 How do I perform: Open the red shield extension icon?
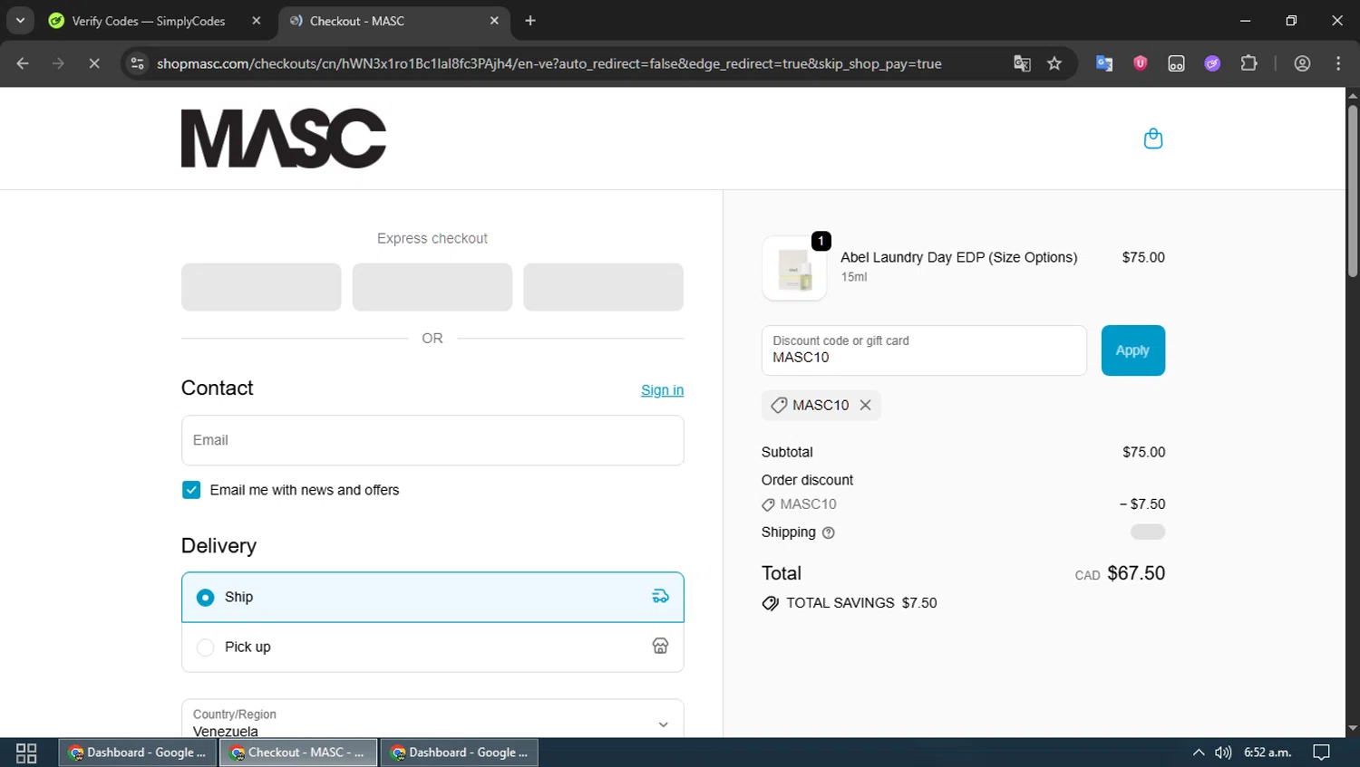(1141, 63)
